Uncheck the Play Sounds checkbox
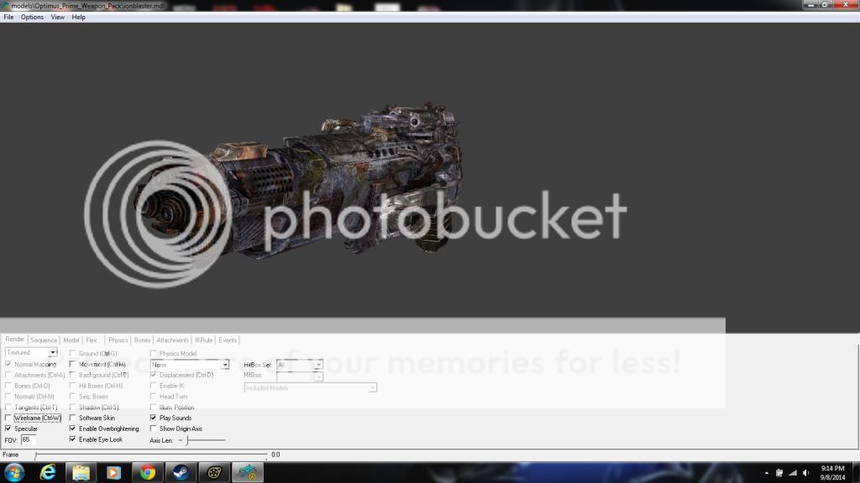The width and height of the screenshot is (860, 483). [153, 418]
